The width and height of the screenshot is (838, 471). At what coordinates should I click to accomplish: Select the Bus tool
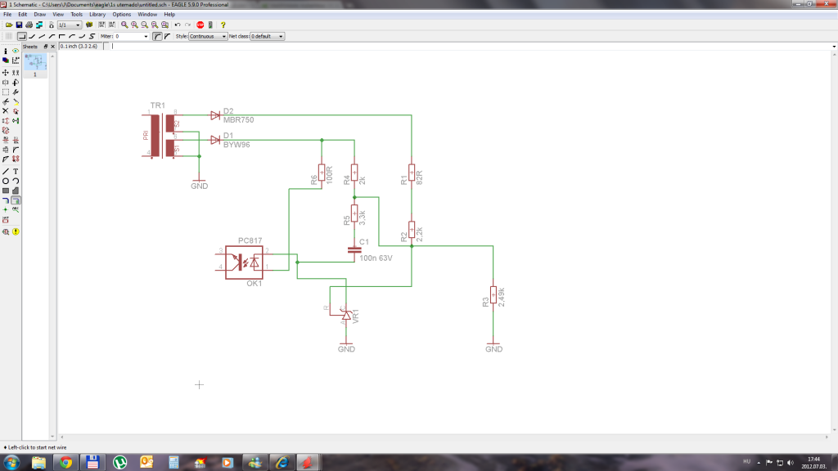tap(6, 200)
